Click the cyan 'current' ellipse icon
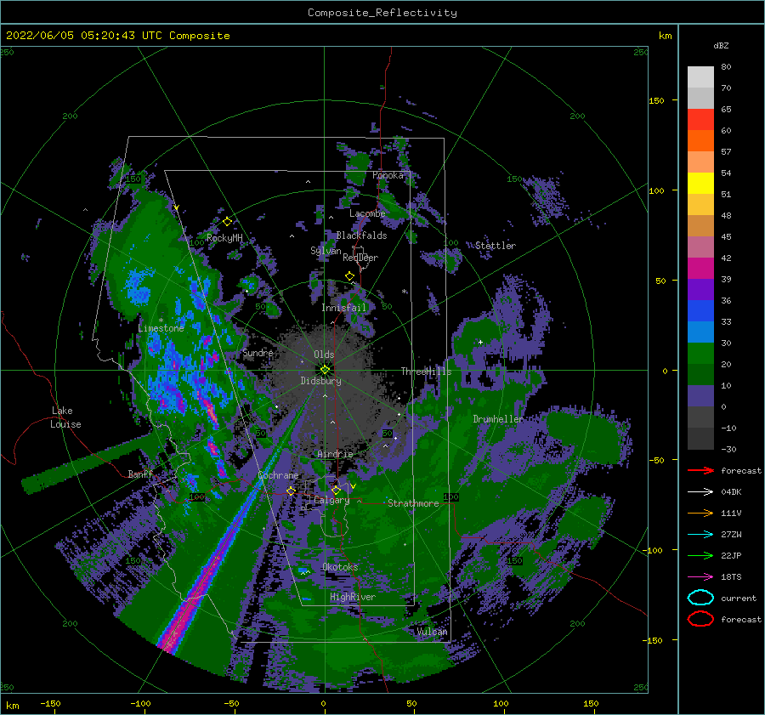This screenshot has width=765, height=715. click(700, 598)
